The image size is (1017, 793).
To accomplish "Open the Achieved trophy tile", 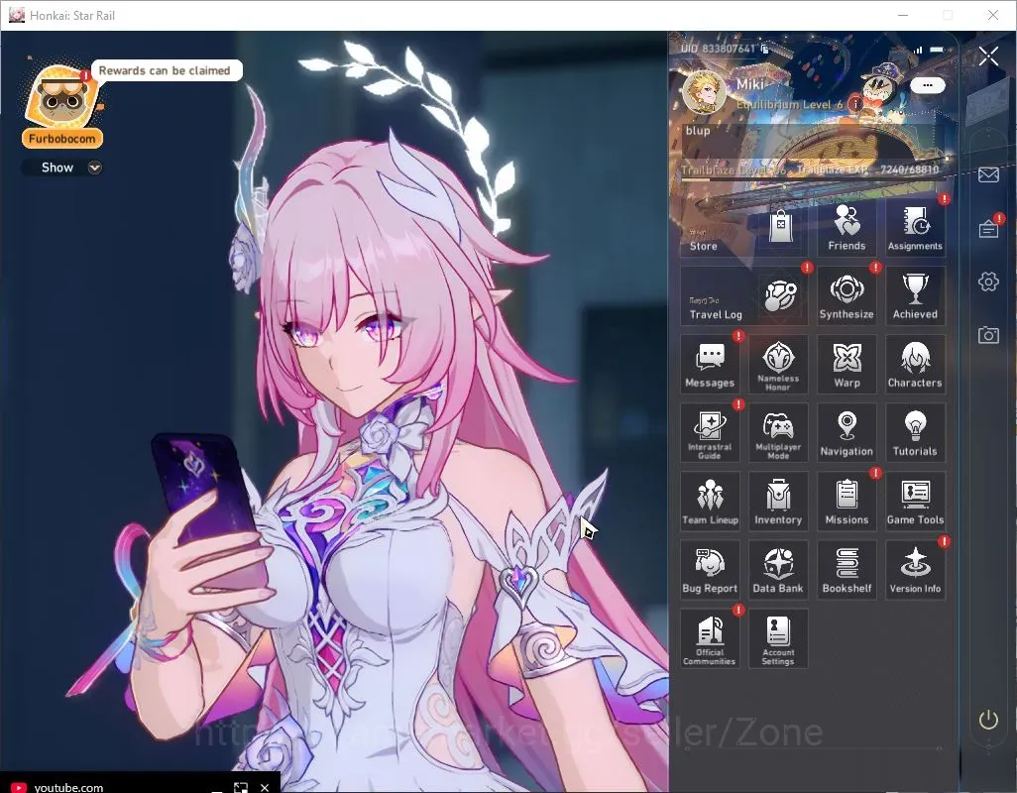I will coord(915,295).
